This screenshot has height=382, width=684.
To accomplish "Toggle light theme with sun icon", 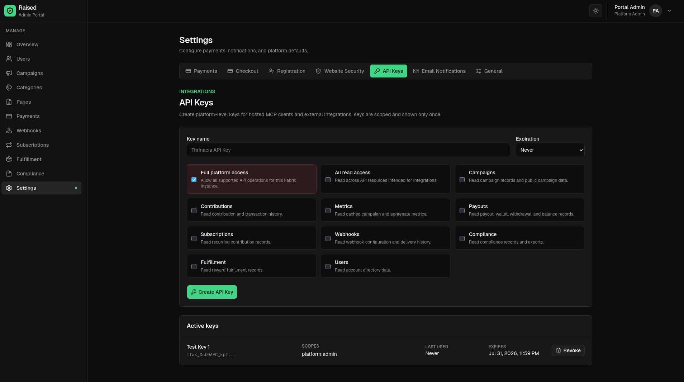I will (x=596, y=11).
